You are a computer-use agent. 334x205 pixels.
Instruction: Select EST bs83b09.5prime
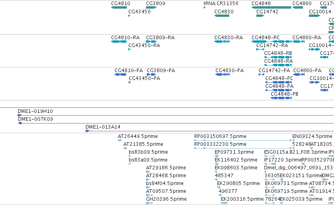click(x=148, y=152)
